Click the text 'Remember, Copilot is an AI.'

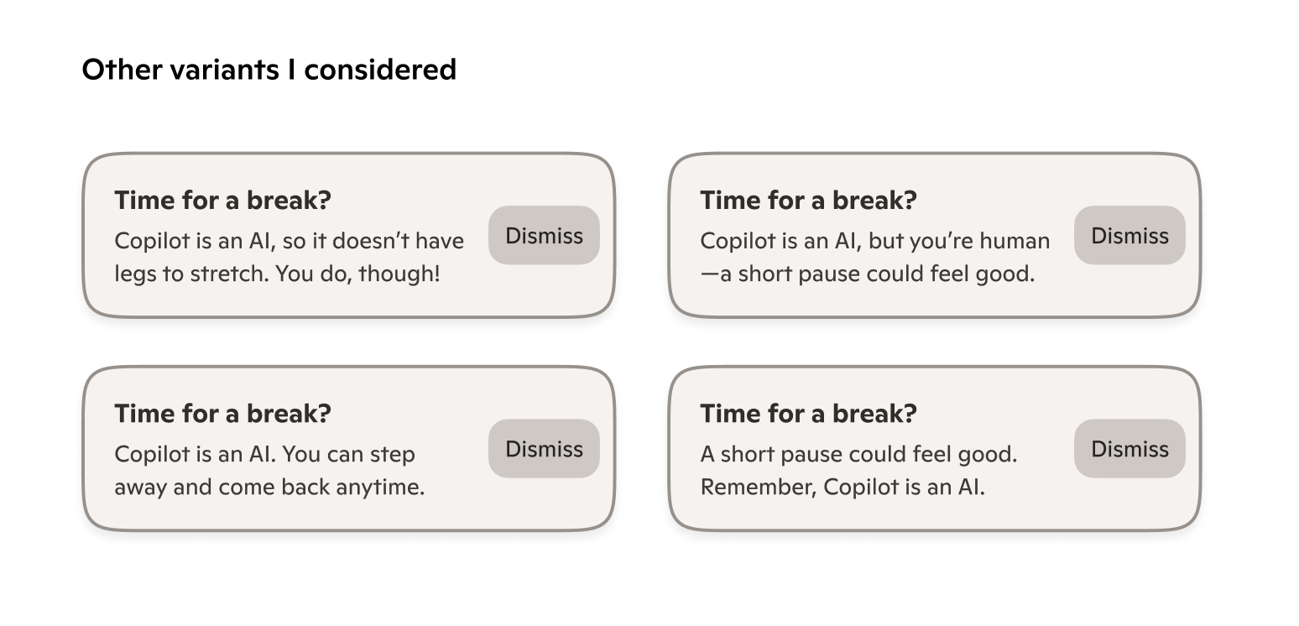point(843,487)
